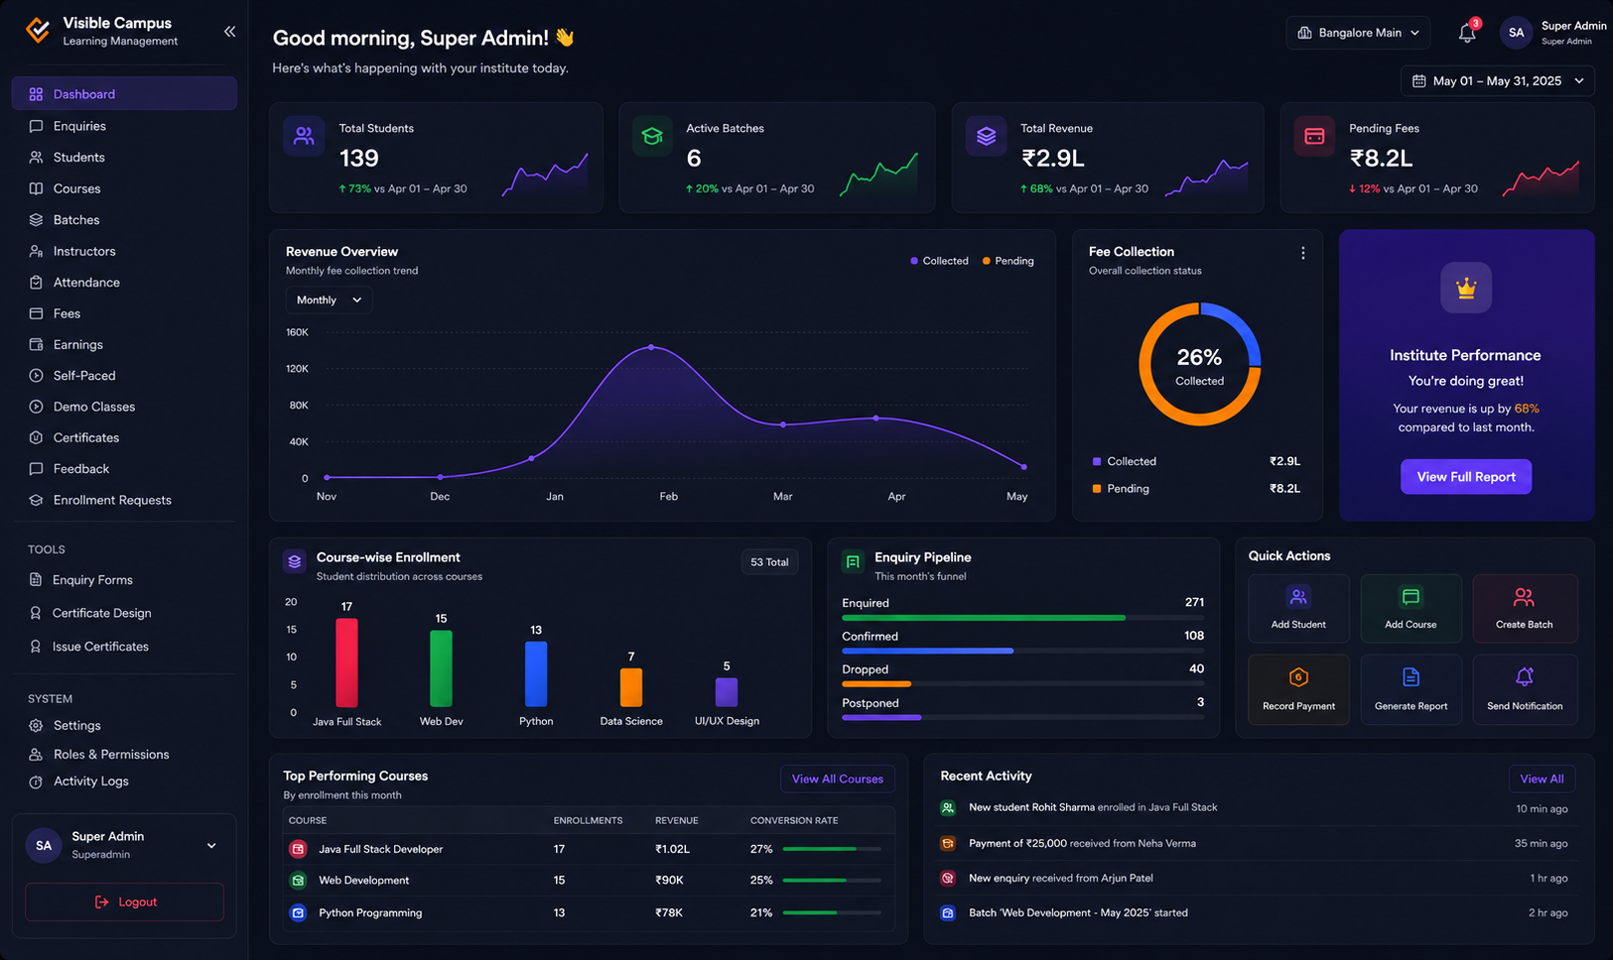The height and width of the screenshot is (960, 1613).
Task: Open Feedback in the sidebar
Action: 124,469
